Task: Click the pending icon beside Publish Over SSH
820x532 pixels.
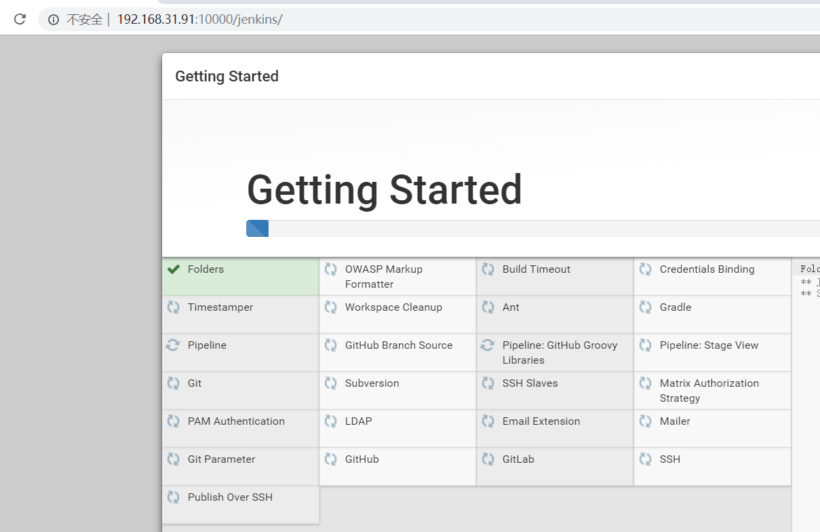Action: point(174,497)
